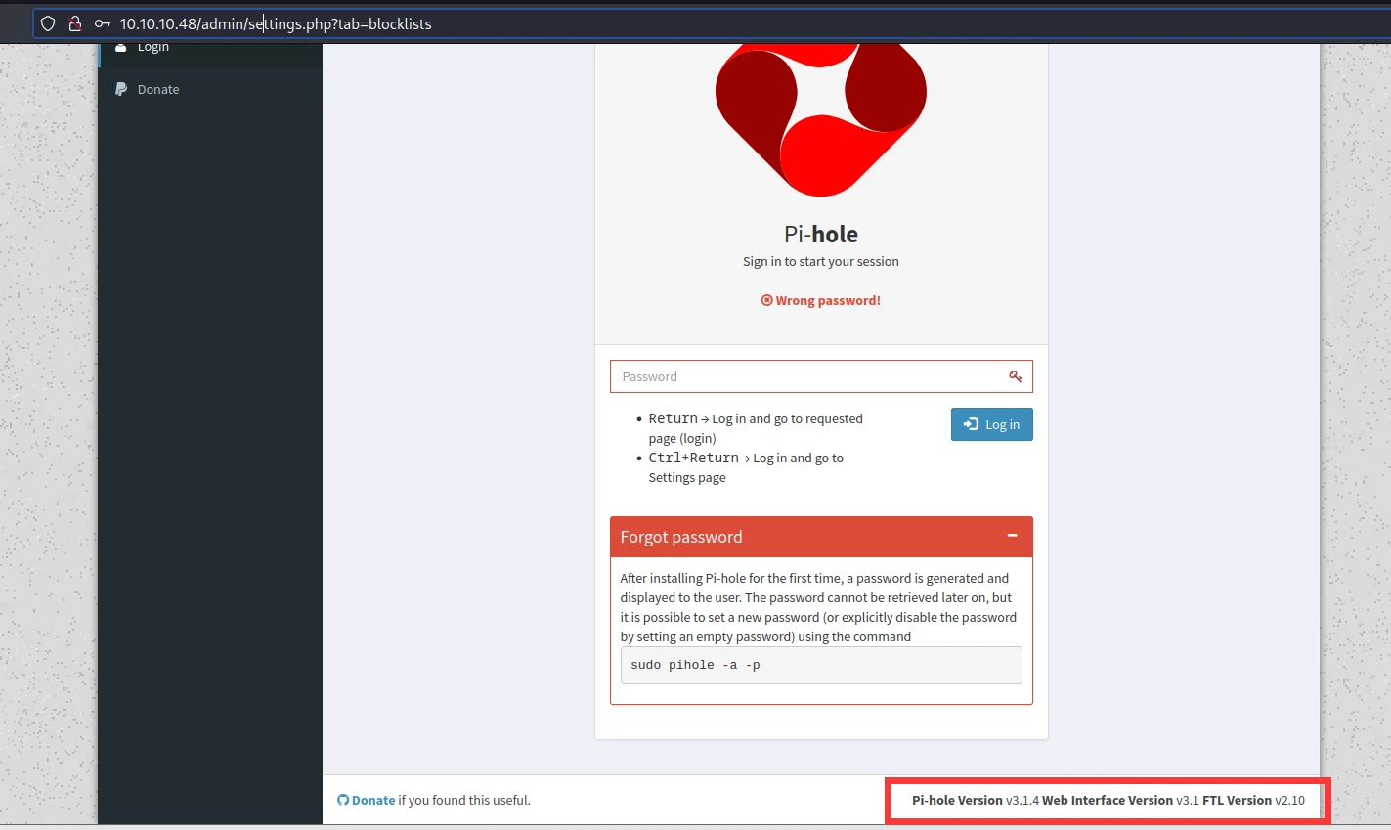Click the footer Donate link
This screenshot has height=830, width=1391.
(373, 800)
